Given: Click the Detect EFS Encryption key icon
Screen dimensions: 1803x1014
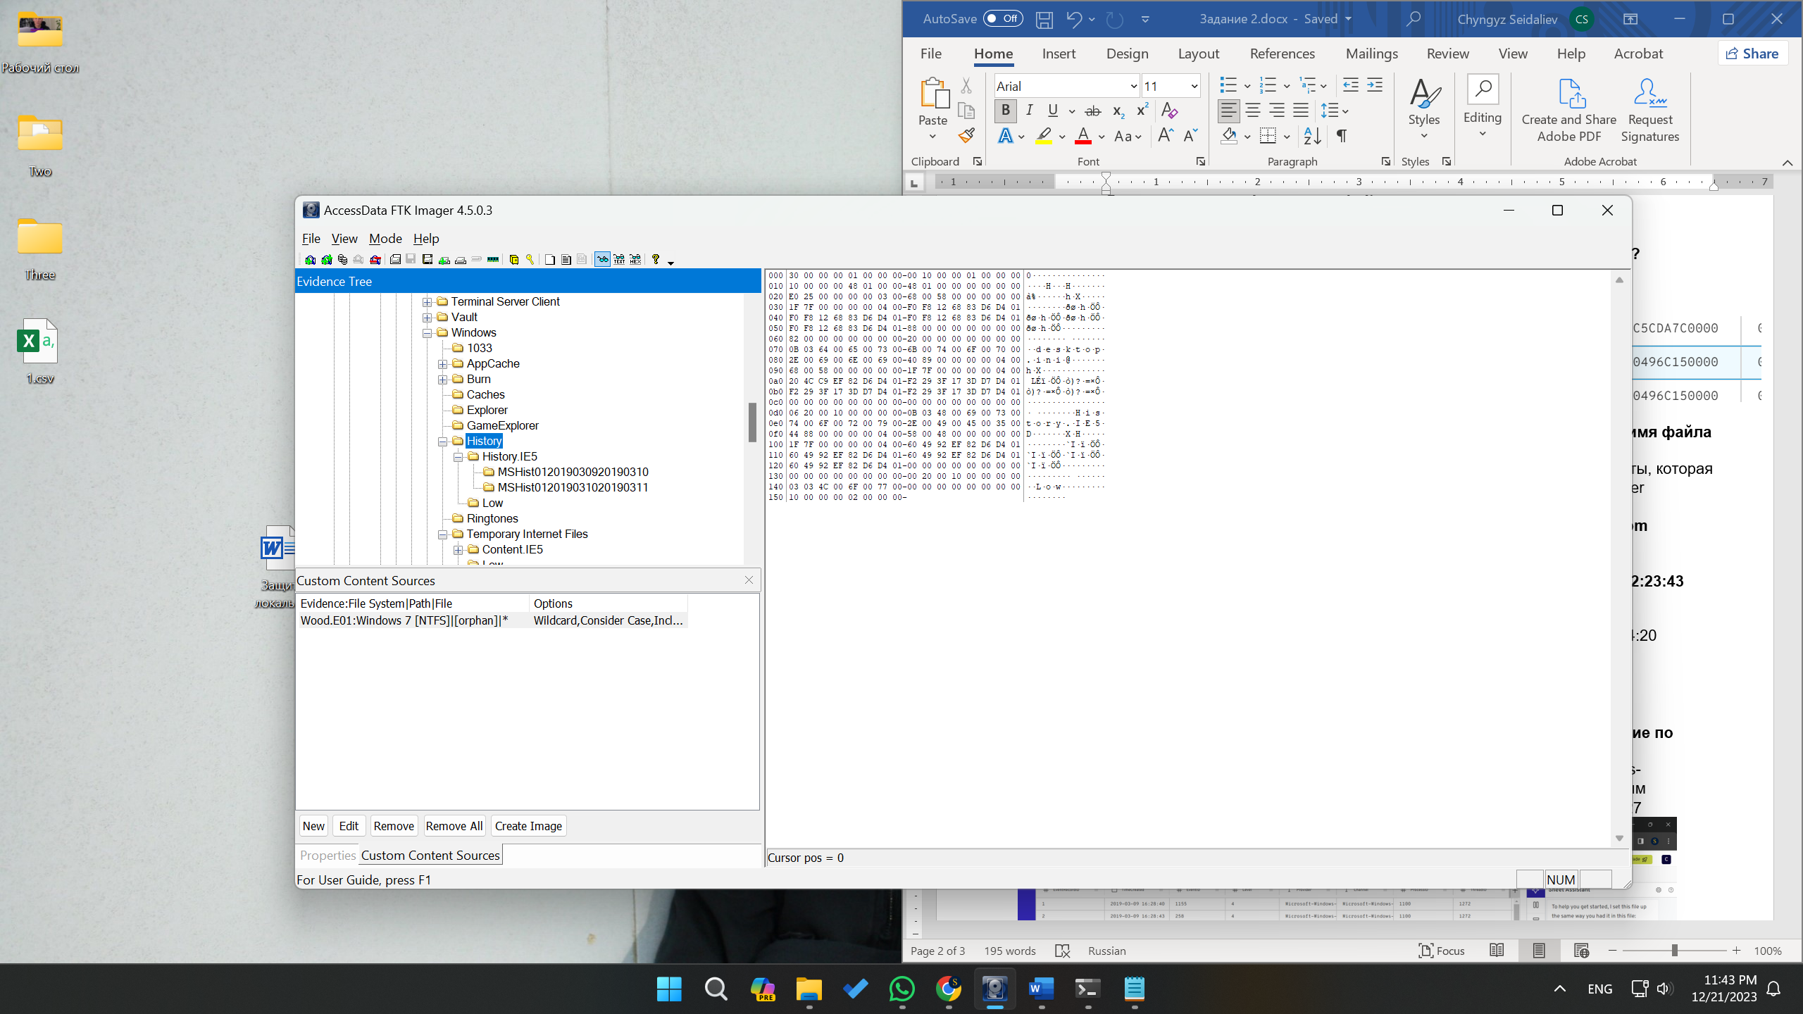Looking at the screenshot, I should [530, 259].
